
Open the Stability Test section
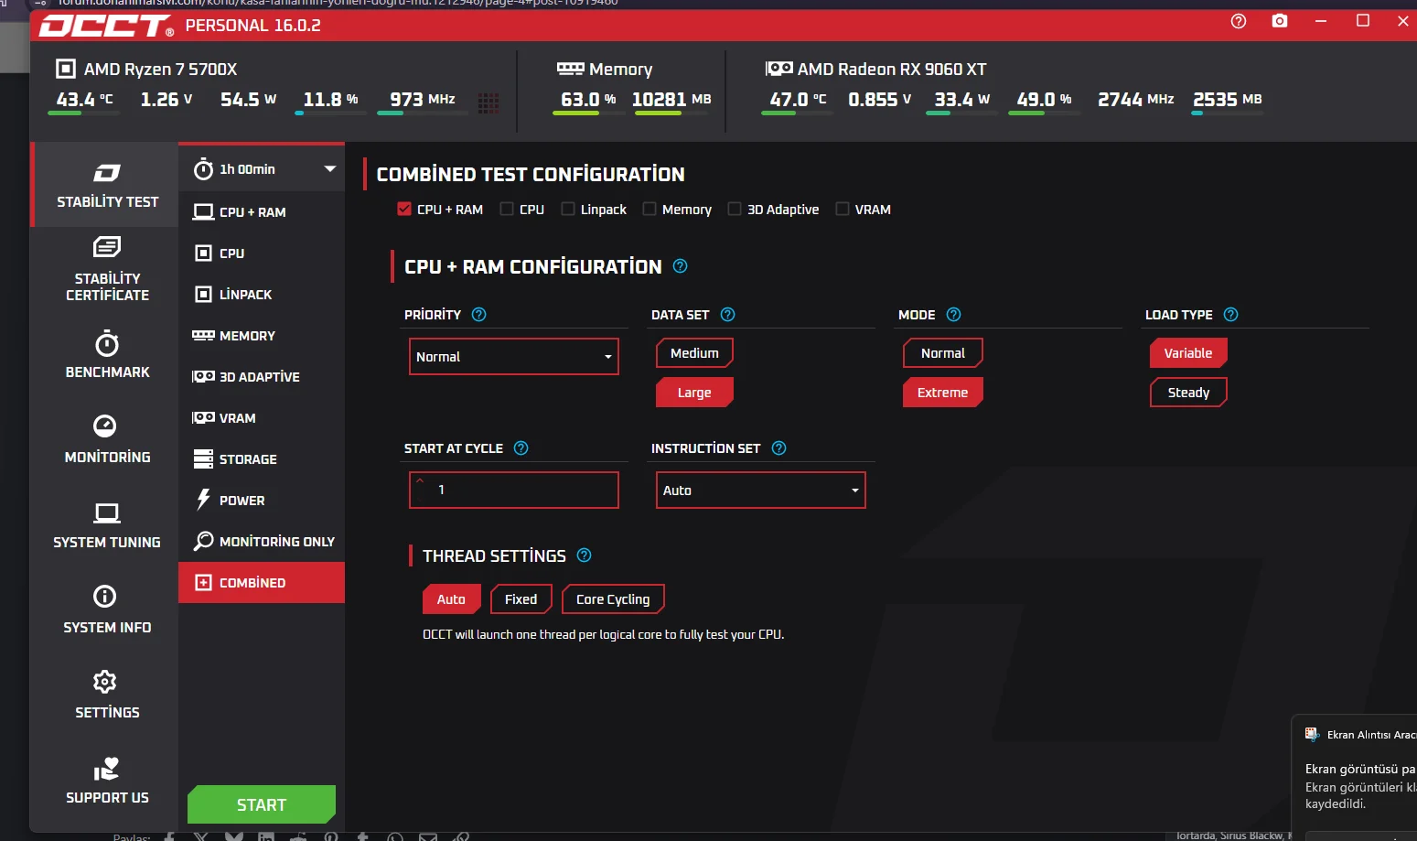107,186
